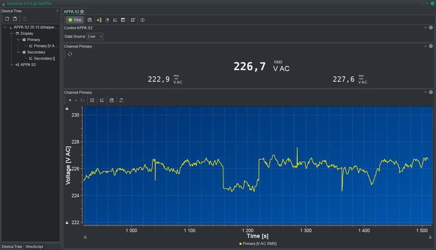Toggle the upper Y-axis lock at 230
436x250 pixels.
pyautogui.click(x=67, y=109)
